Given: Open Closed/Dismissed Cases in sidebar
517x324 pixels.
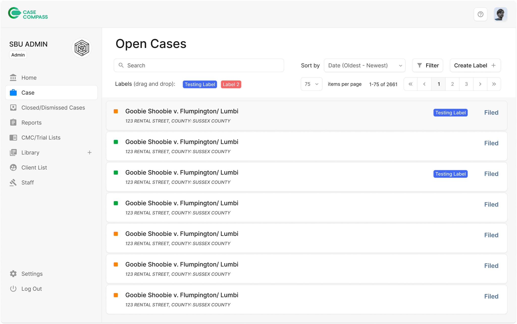Looking at the screenshot, I should [x=53, y=108].
